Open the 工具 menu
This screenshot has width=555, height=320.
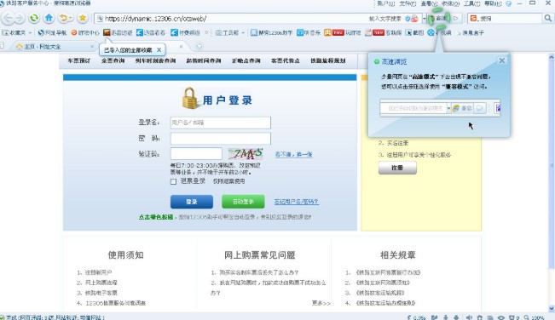[x=471, y=3]
